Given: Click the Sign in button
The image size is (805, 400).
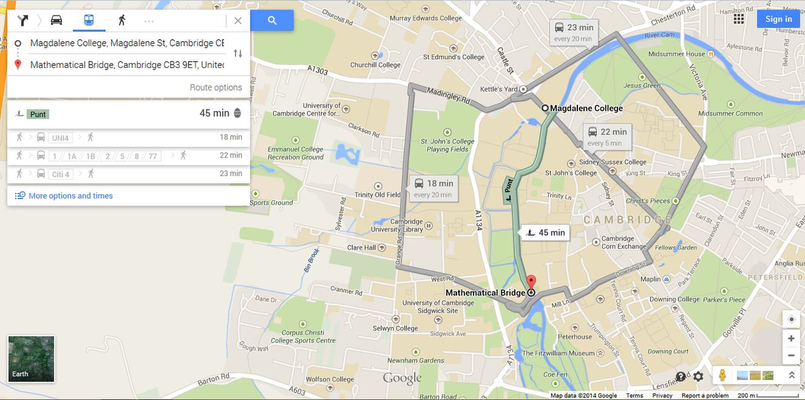Looking at the screenshot, I should point(778,19).
